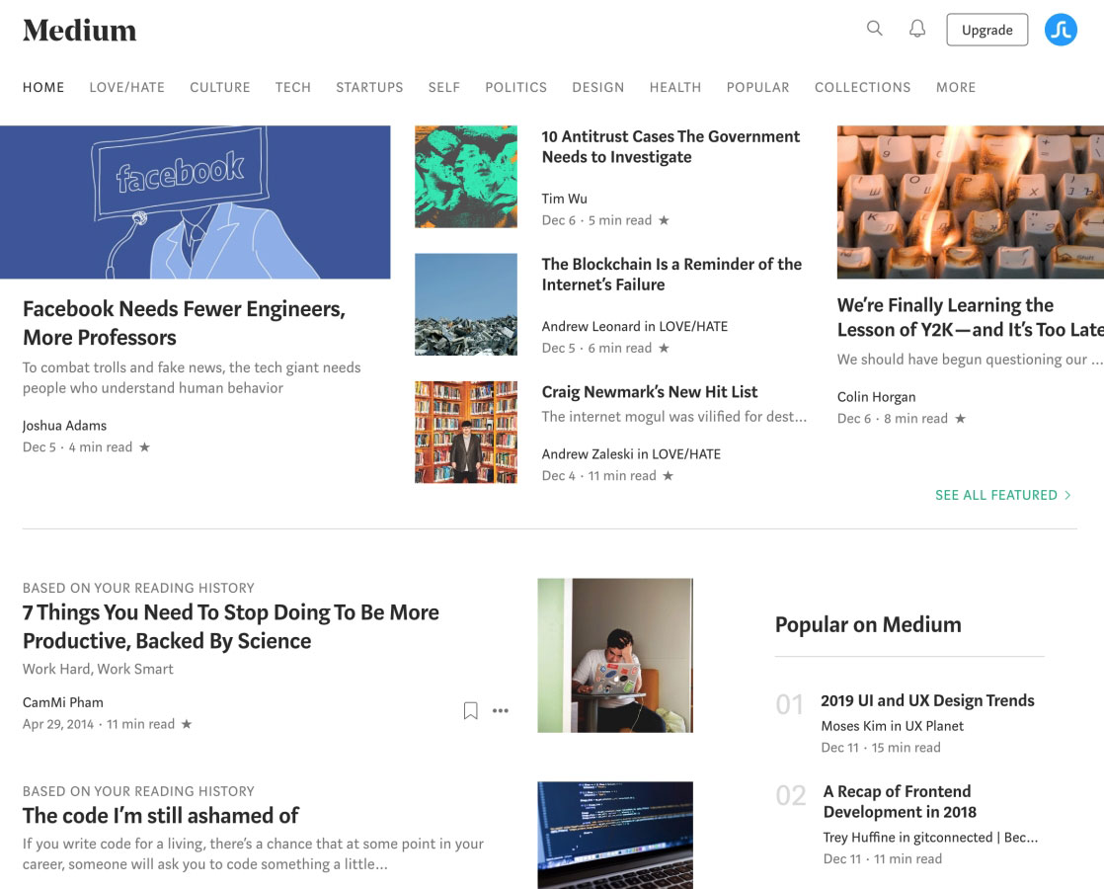
Task: Click the 'To combat trolls and fake news' subtitle
Action: (x=192, y=377)
